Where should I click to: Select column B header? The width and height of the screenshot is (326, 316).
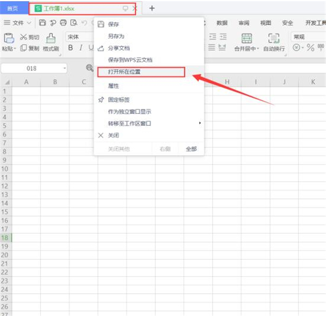pos(55,82)
